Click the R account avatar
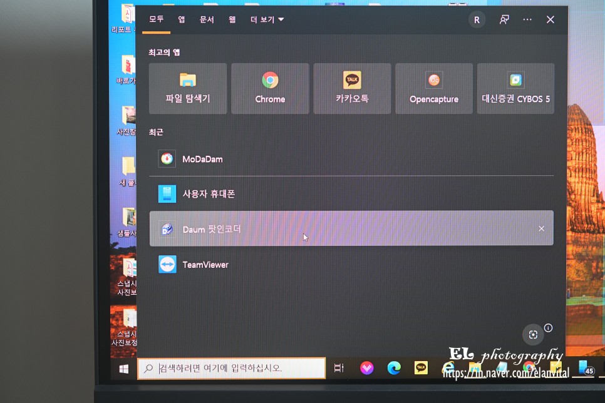605x403 pixels. click(x=477, y=19)
